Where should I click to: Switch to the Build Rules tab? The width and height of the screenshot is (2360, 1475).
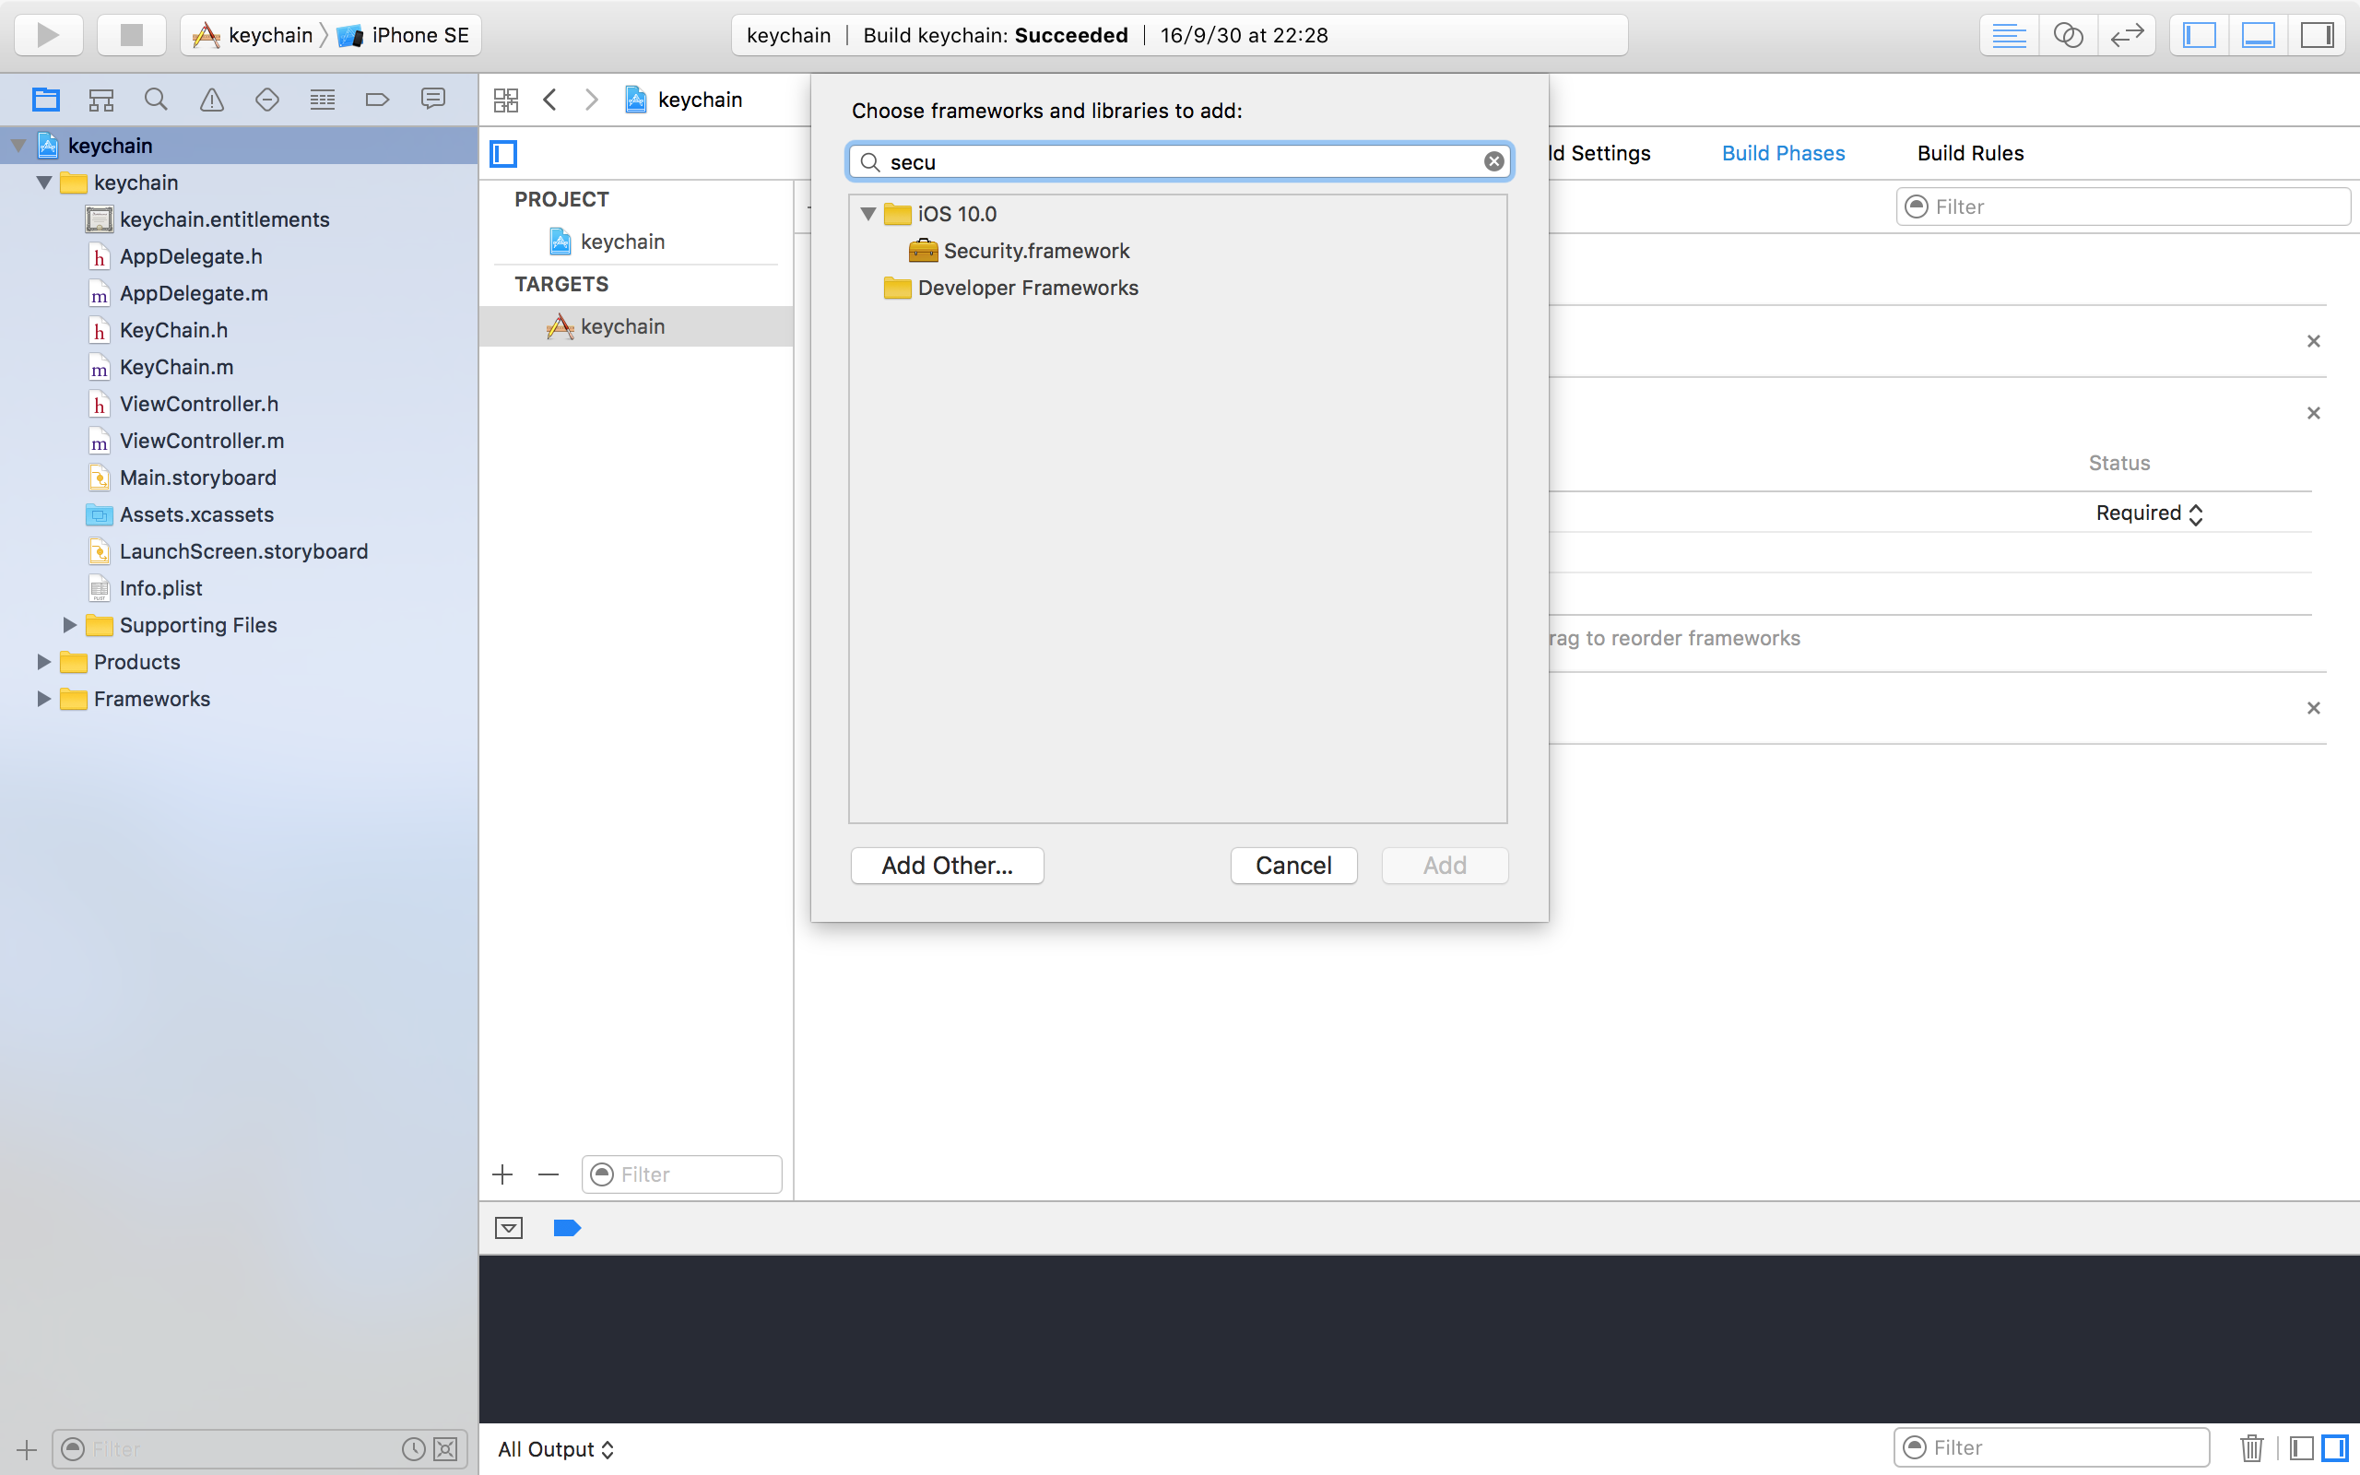point(1970,153)
